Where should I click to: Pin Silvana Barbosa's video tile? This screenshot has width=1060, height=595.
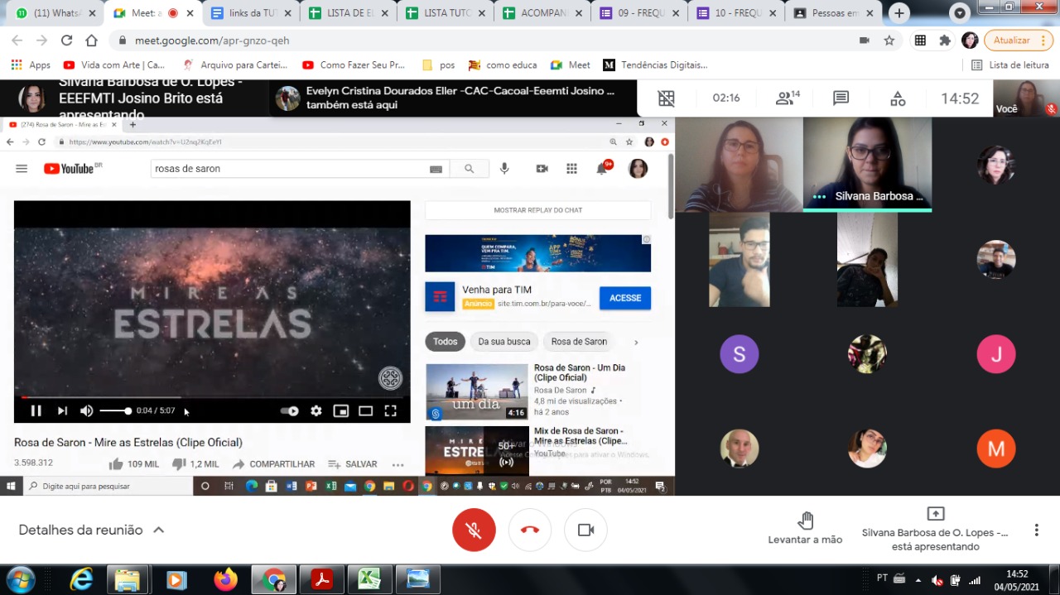tap(867, 164)
